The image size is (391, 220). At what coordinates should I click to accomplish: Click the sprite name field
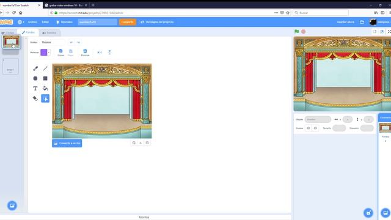[x=318, y=120]
